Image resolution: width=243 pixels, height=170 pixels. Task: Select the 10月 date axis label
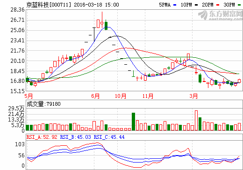pos(121,96)
